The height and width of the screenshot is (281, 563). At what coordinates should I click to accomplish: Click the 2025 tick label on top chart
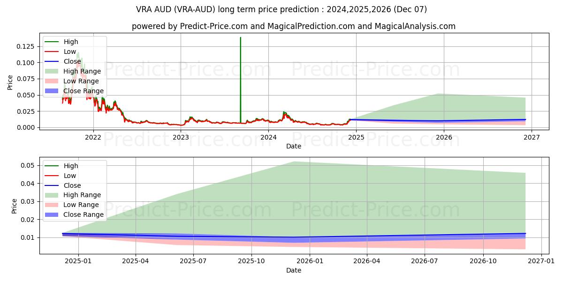pos(356,137)
